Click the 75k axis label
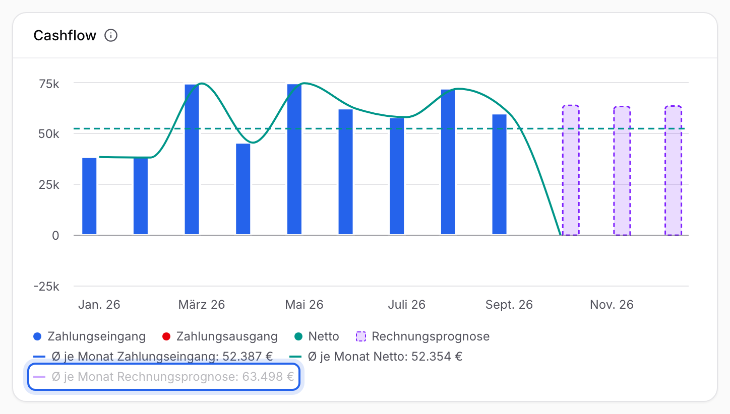 [x=50, y=84]
